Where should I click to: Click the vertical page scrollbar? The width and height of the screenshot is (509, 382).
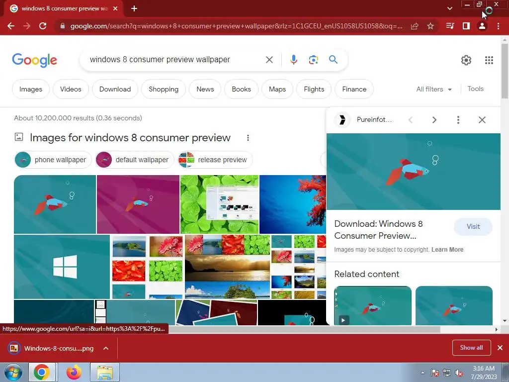pyautogui.click(x=505, y=71)
